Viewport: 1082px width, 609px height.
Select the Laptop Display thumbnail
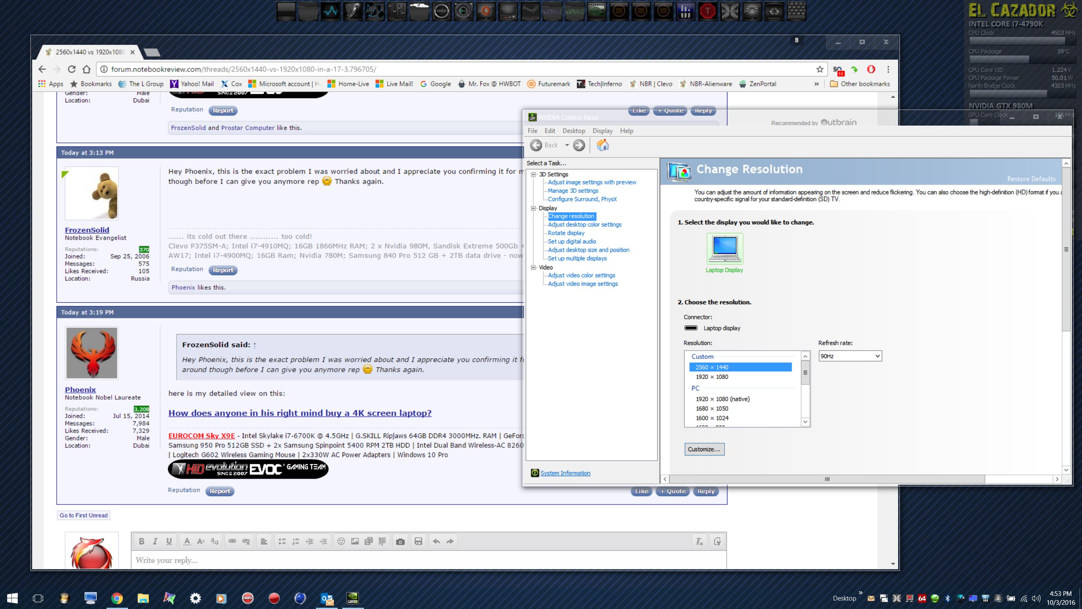pos(724,249)
